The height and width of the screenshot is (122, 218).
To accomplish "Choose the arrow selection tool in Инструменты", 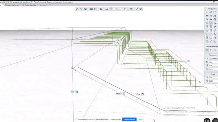I will click(207, 12).
